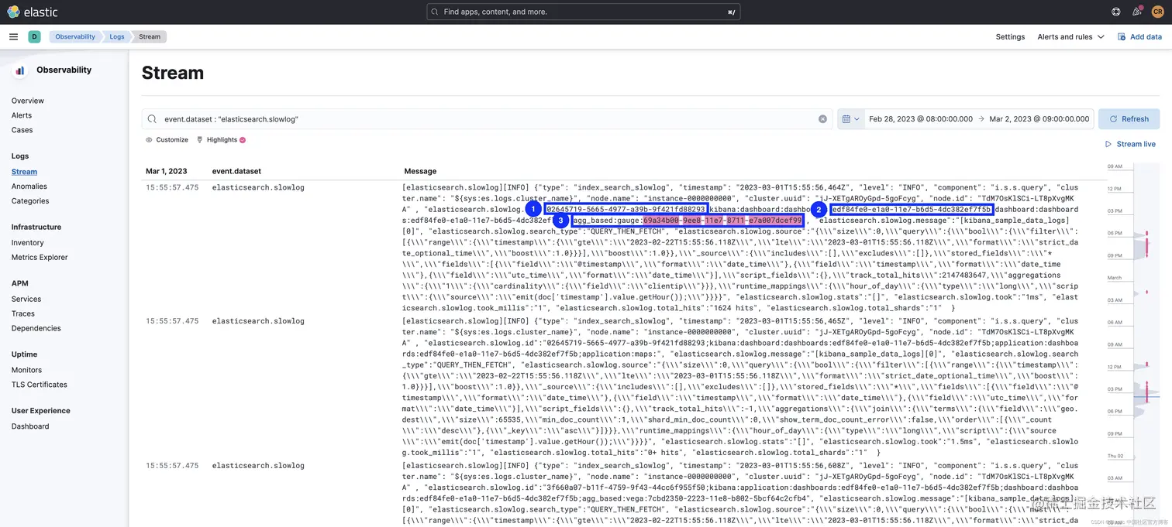This screenshot has height=527, width=1172.
Task: Select the start date Feb 28, 2023
Action: 921,119
